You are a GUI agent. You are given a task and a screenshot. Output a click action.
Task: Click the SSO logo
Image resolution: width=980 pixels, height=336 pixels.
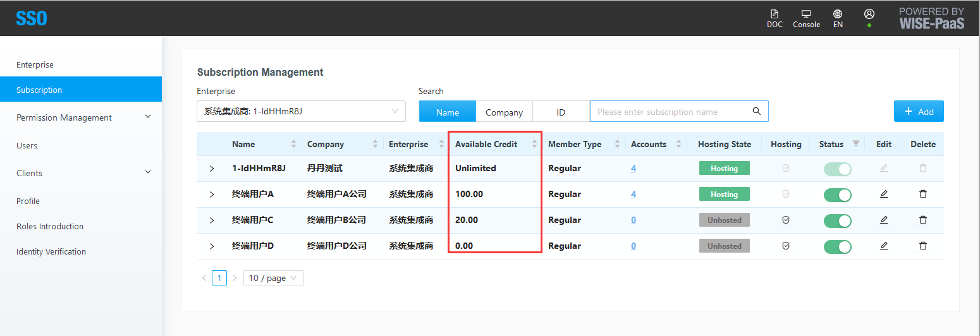pyautogui.click(x=32, y=18)
